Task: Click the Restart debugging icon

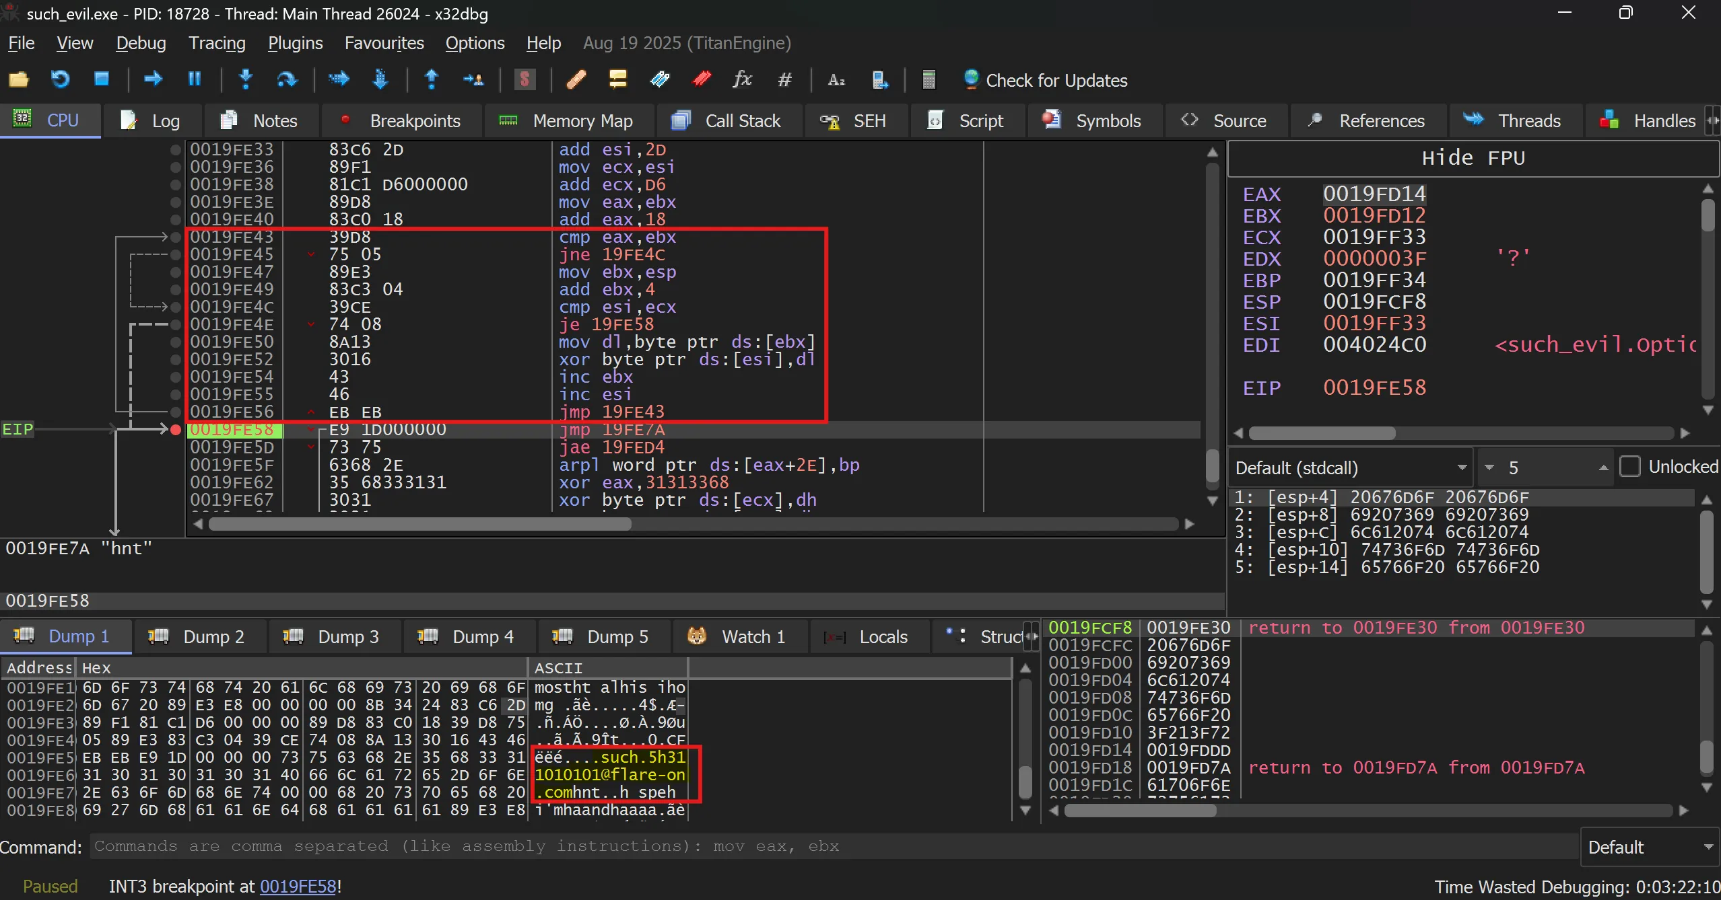Action: (61, 80)
